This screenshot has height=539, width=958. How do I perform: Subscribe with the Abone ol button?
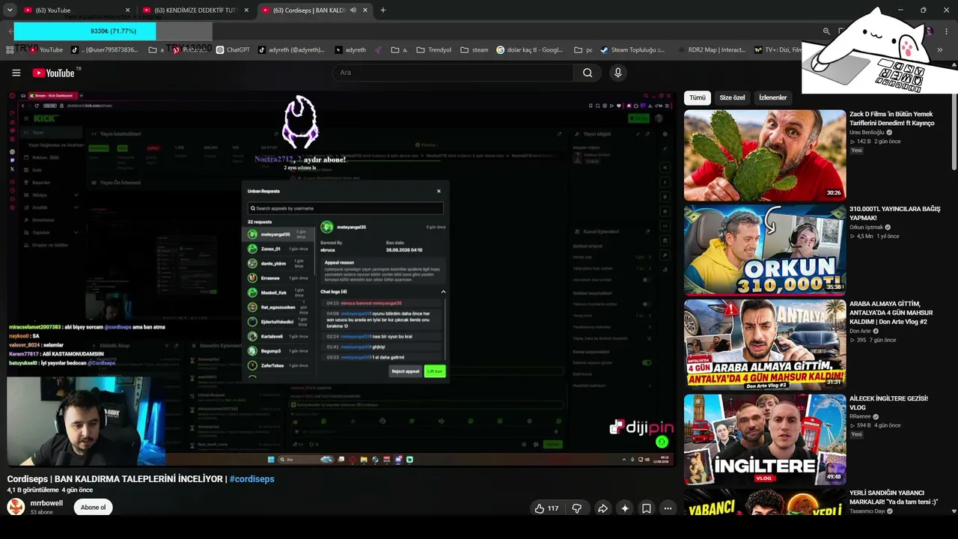point(93,508)
